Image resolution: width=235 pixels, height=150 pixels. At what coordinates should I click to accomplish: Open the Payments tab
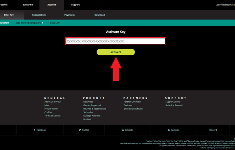pyautogui.click(x=69, y=15)
